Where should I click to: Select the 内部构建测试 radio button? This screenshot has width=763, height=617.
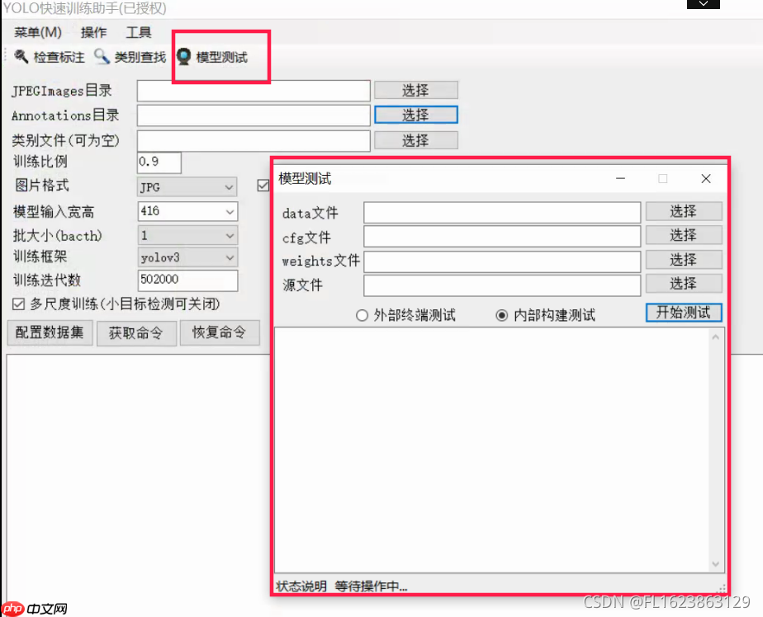[x=501, y=314]
